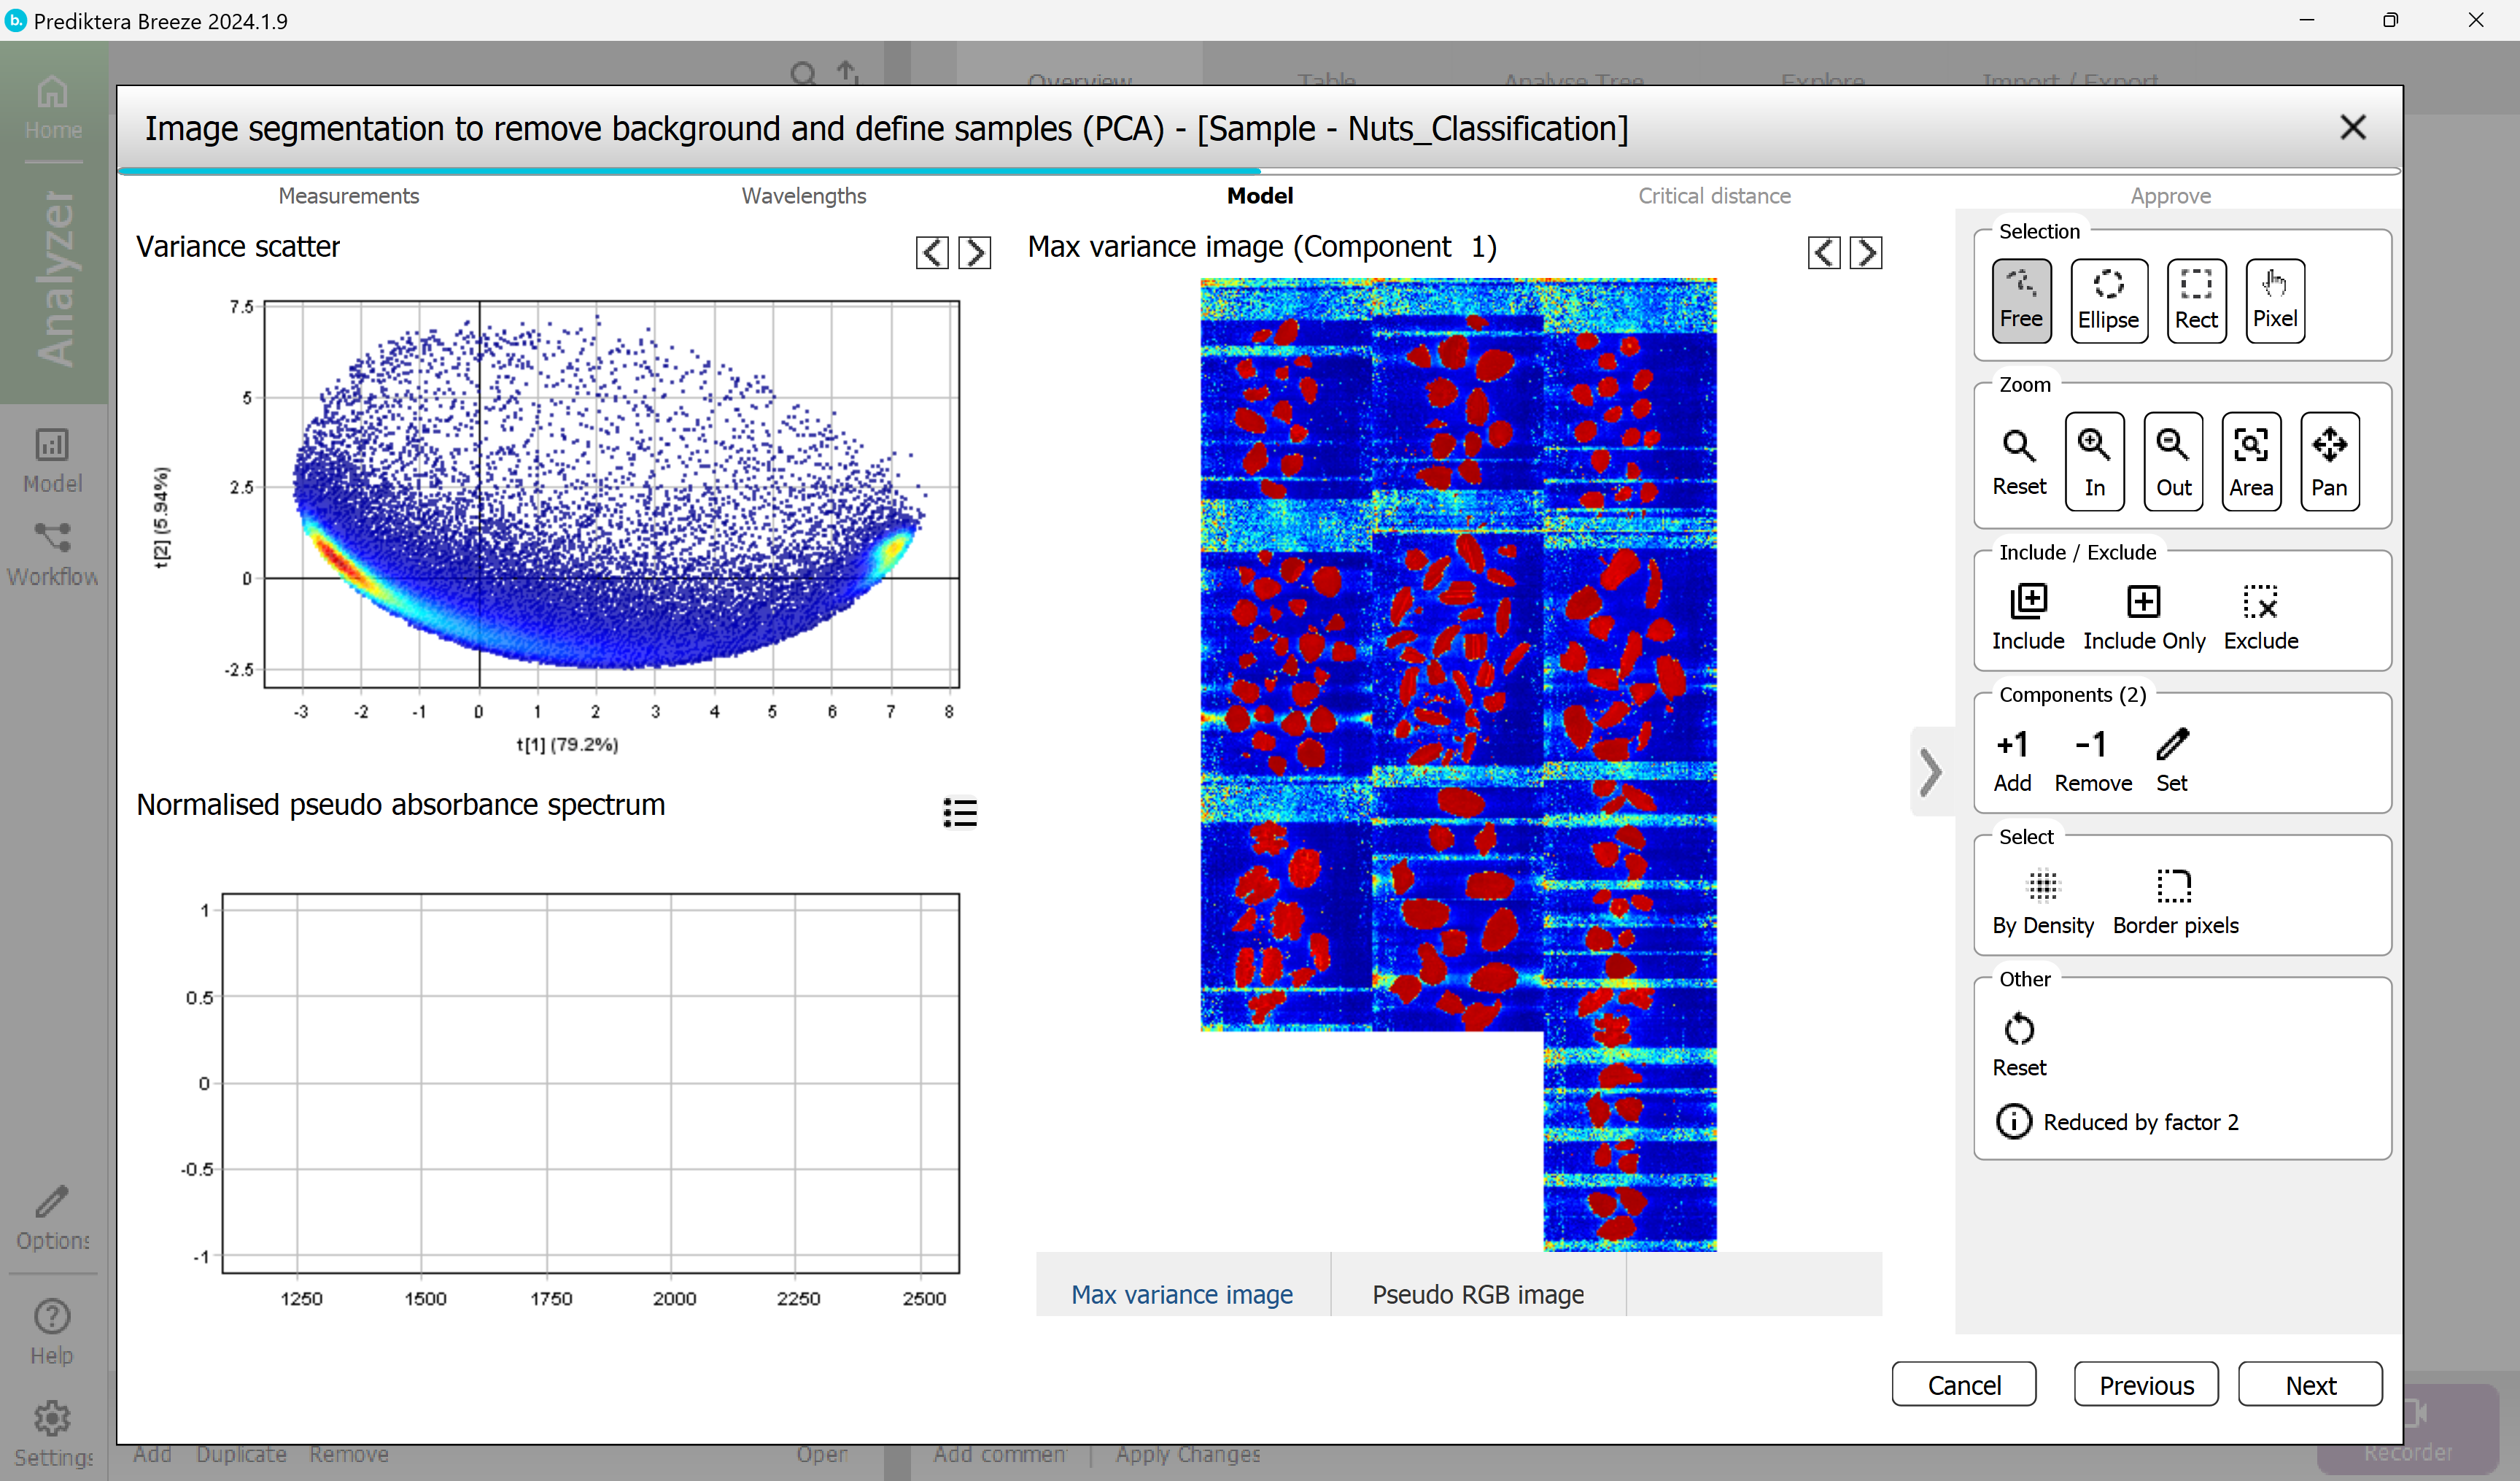The width and height of the screenshot is (2520, 1481).
Task: Toggle the Free selection mode
Action: (x=2021, y=300)
